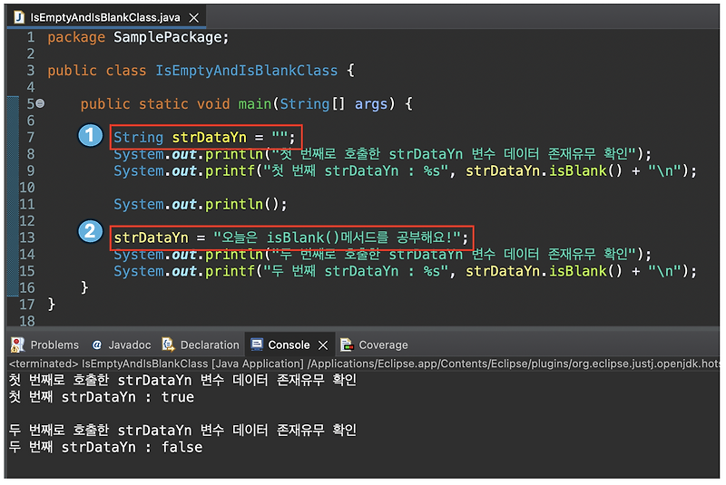Select the IsEmptyAndIsBlankClass.java editor tab
The width and height of the screenshot is (726, 485).
point(105,17)
